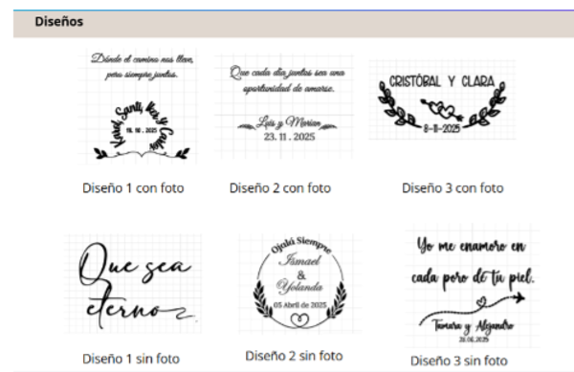Click the 'Diseño 2 sin foto' label
This screenshot has height=372, width=574.
pyautogui.click(x=294, y=356)
